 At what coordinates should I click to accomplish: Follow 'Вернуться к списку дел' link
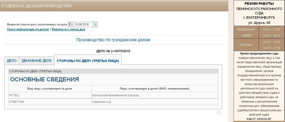point(68,29)
